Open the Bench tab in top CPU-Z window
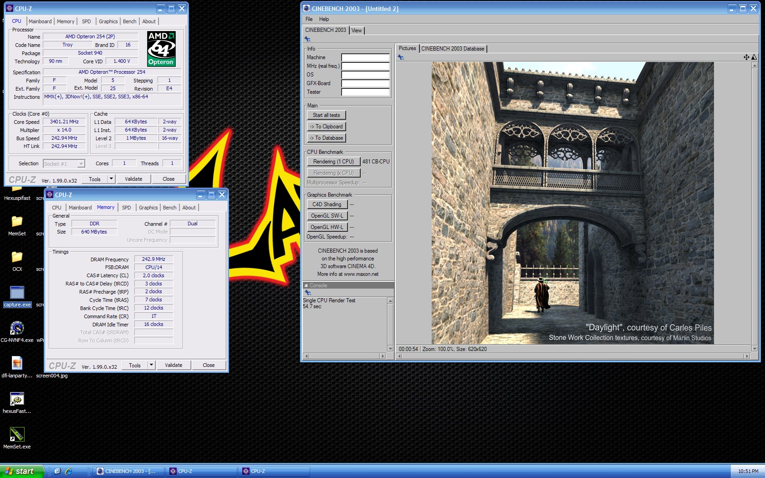Screen dimensions: 765x478 click(130, 21)
